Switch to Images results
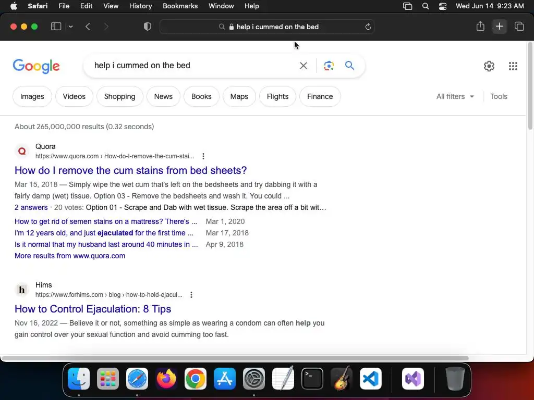This screenshot has height=400, width=534. click(x=32, y=96)
